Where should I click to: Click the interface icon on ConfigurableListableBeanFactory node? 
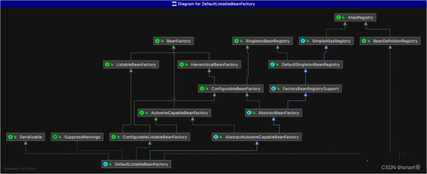pyautogui.click(x=113, y=137)
